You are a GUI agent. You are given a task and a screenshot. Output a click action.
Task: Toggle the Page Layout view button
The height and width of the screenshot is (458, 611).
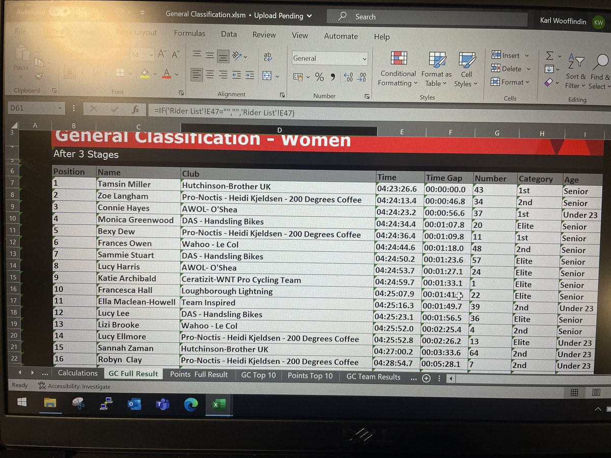click(x=596, y=393)
